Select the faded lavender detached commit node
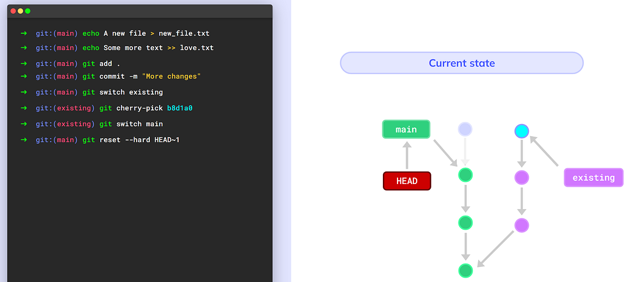 (465, 129)
